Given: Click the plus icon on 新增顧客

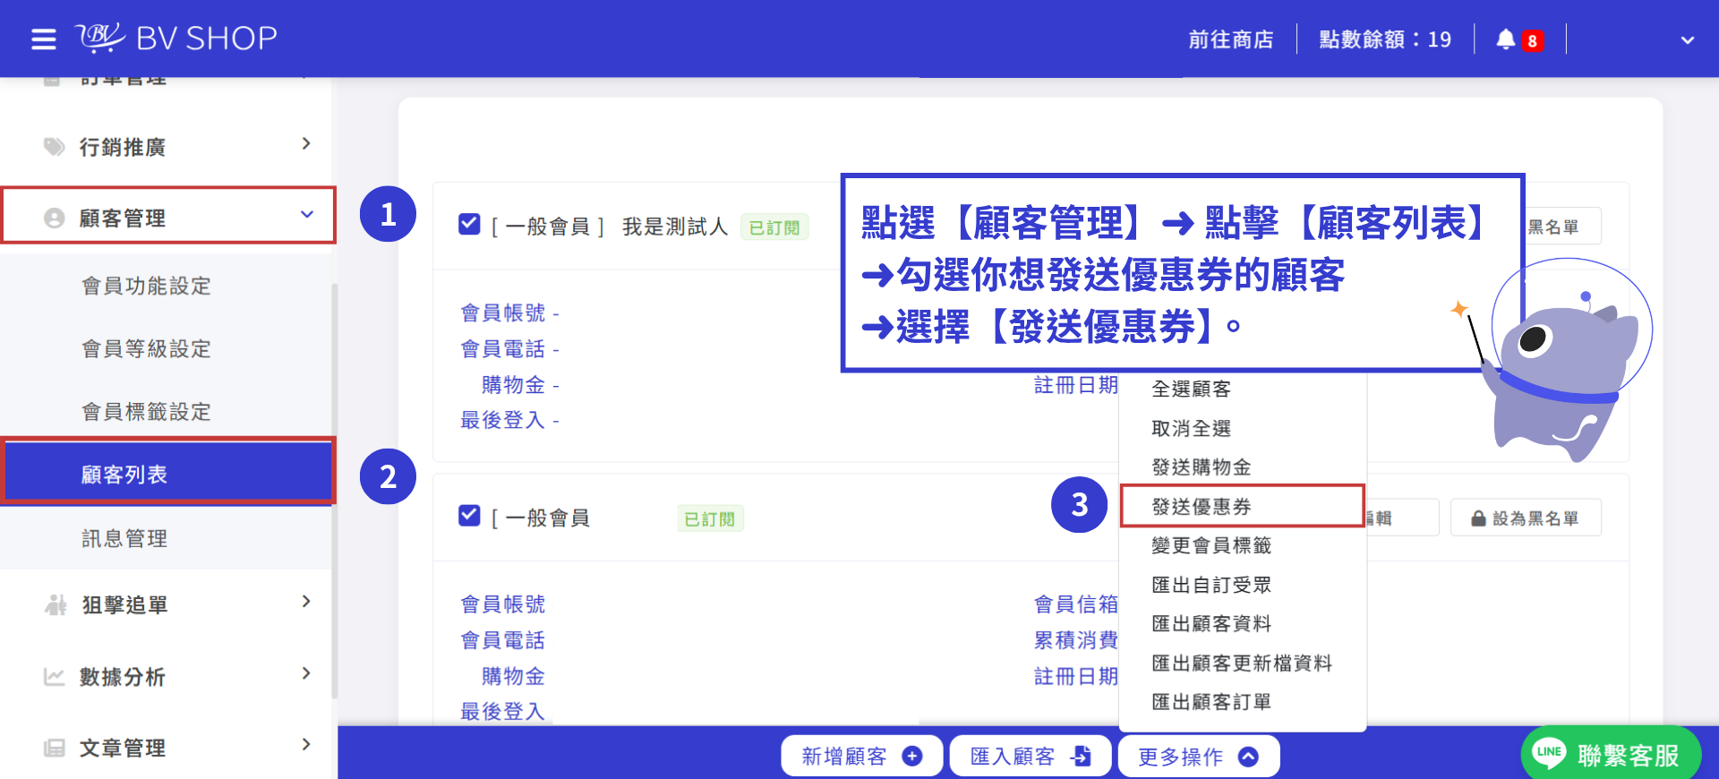Looking at the screenshot, I should 912,757.
